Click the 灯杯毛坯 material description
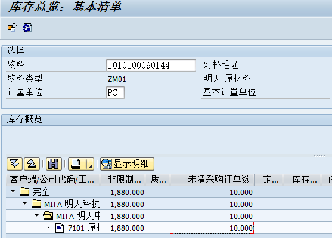Image resolution: width=332 pixels, height=238 pixels. pos(221,64)
